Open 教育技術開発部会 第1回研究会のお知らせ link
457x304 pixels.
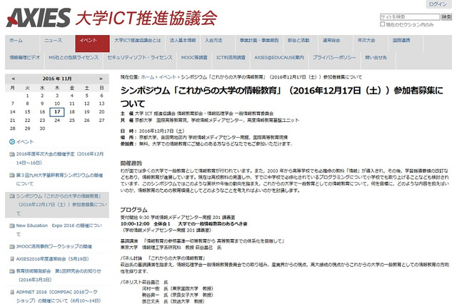[59, 275]
